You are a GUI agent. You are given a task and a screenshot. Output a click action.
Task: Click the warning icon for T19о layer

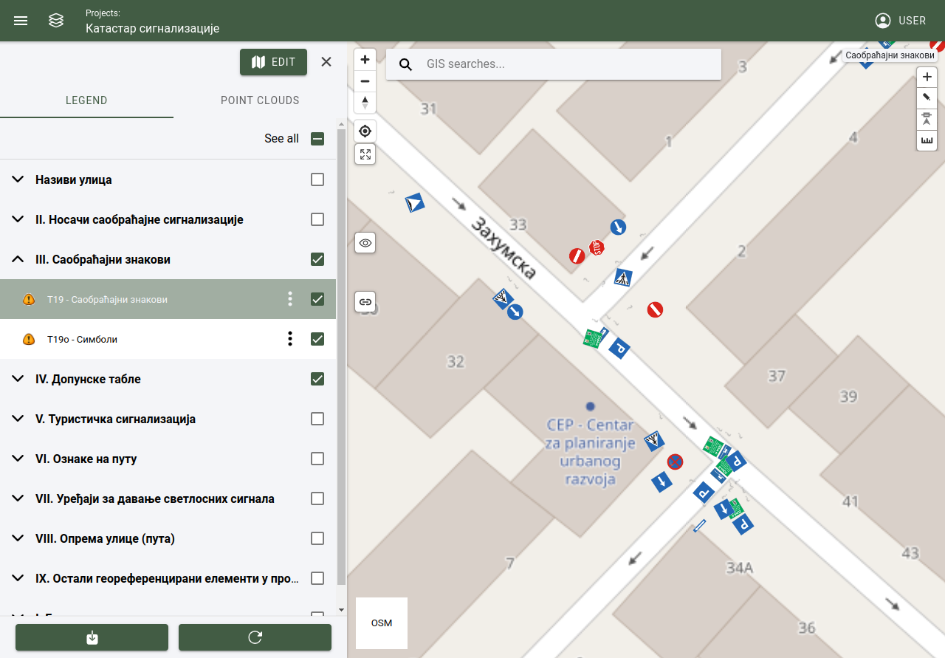click(29, 339)
